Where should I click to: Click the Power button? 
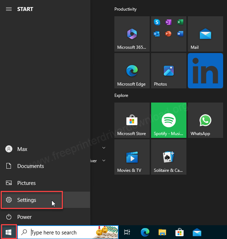click(24, 217)
